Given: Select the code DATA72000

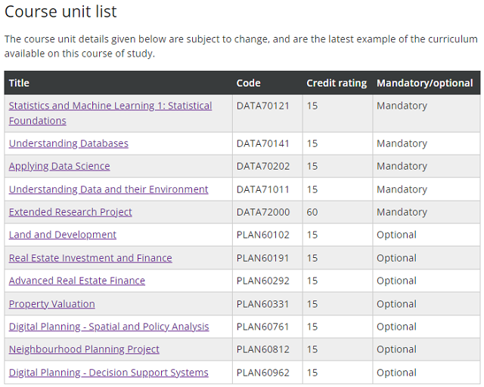Looking at the screenshot, I should [263, 212].
